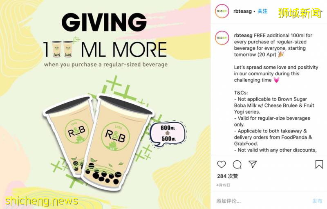Share the post via paper plane icon

pos(253,164)
